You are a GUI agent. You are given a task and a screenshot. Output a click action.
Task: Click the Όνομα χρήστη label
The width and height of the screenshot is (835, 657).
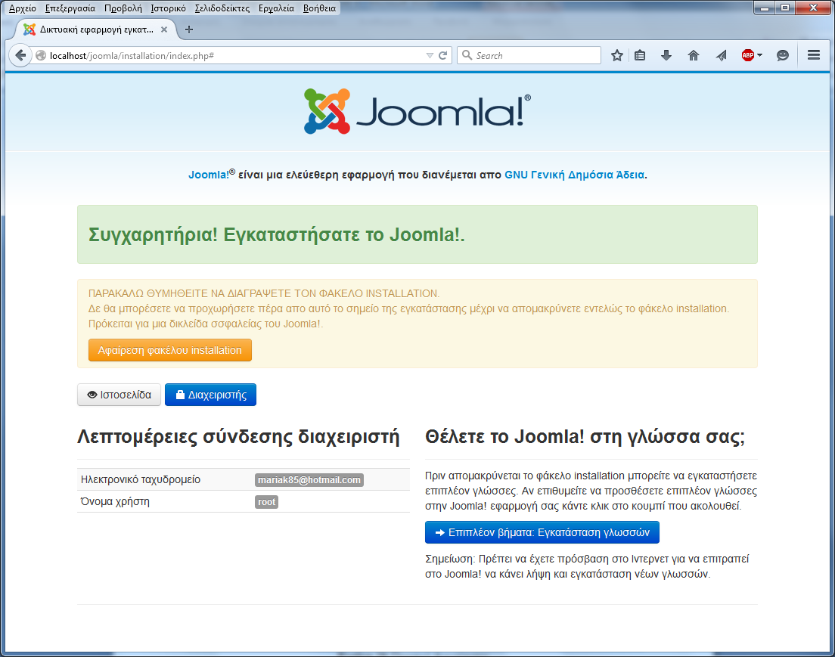(115, 501)
